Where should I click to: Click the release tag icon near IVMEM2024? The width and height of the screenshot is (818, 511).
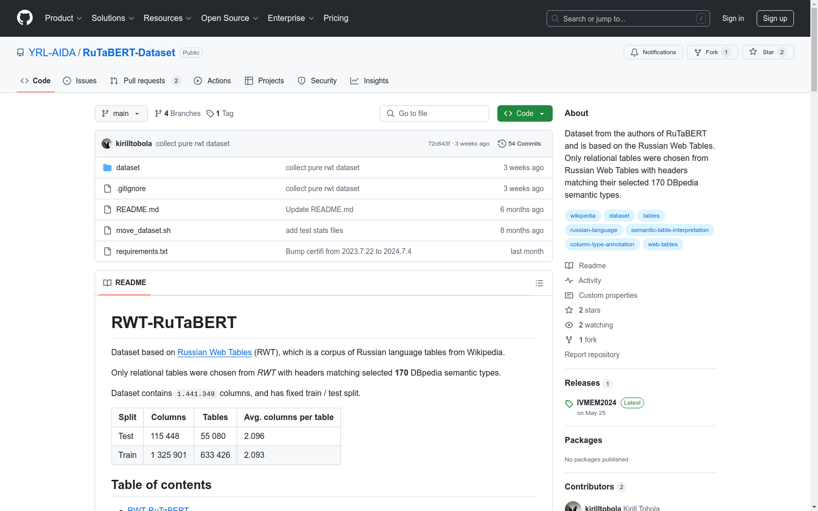(x=569, y=404)
